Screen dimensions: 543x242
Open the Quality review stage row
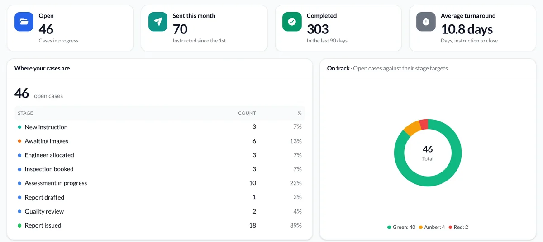(x=160, y=211)
